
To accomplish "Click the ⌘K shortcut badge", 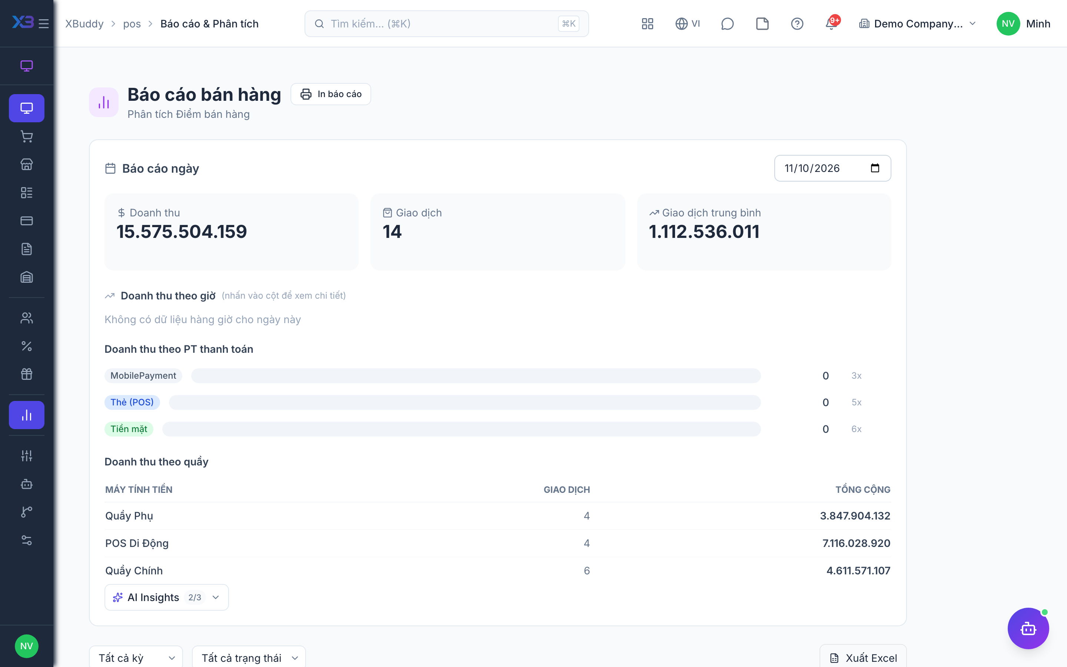I will (x=569, y=24).
